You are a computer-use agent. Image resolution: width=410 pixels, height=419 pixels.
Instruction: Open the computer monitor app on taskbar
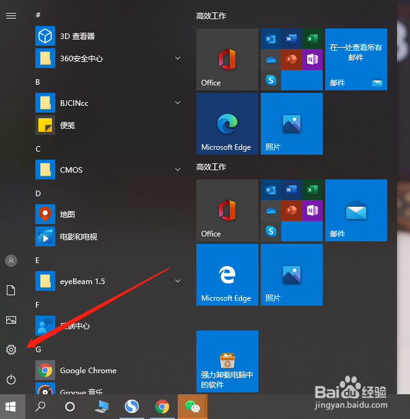(102, 407)
